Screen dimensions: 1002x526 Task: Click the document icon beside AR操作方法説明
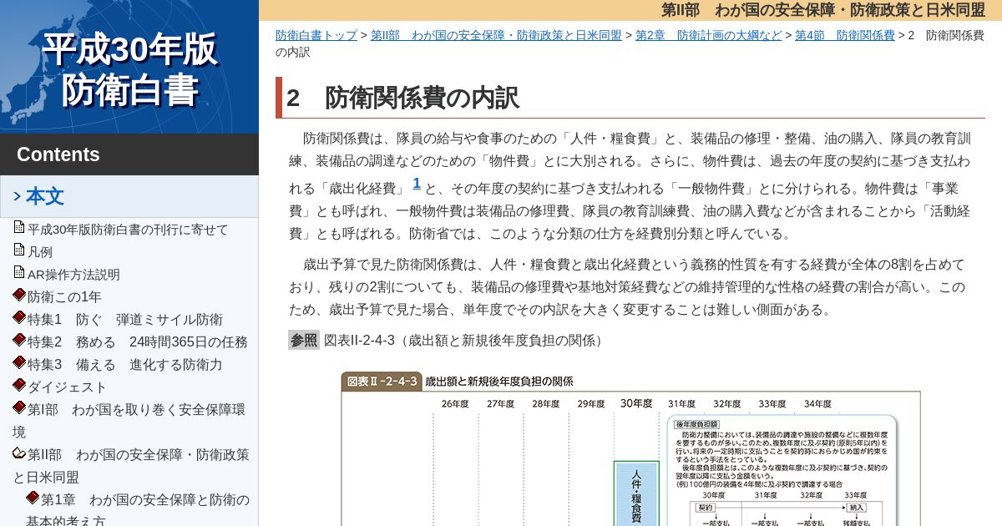click(19, 272)
